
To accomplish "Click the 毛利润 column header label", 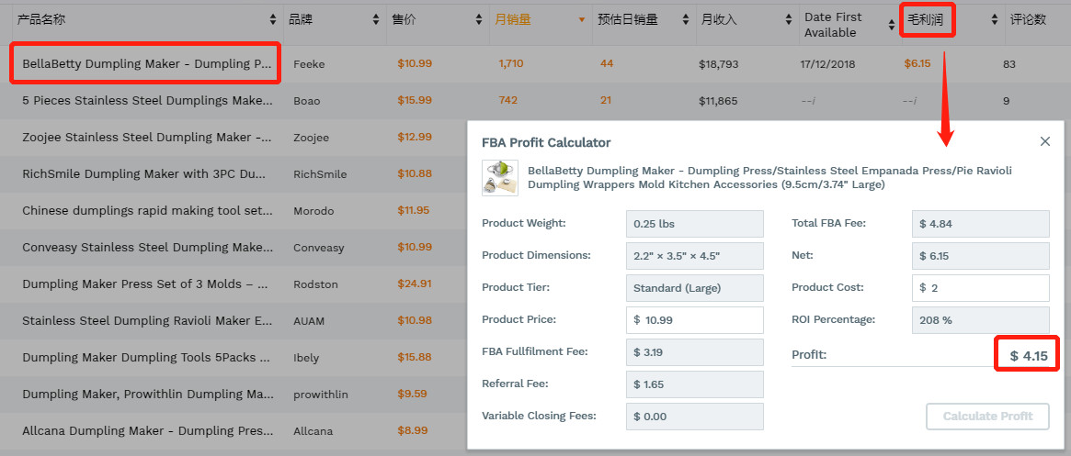I will (x=927, y=19).
